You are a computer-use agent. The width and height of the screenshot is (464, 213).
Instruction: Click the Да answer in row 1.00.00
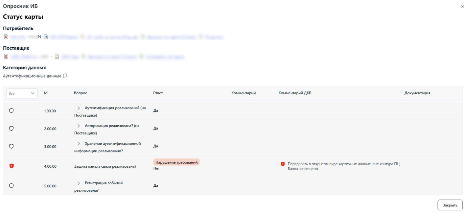coord(156,110)
